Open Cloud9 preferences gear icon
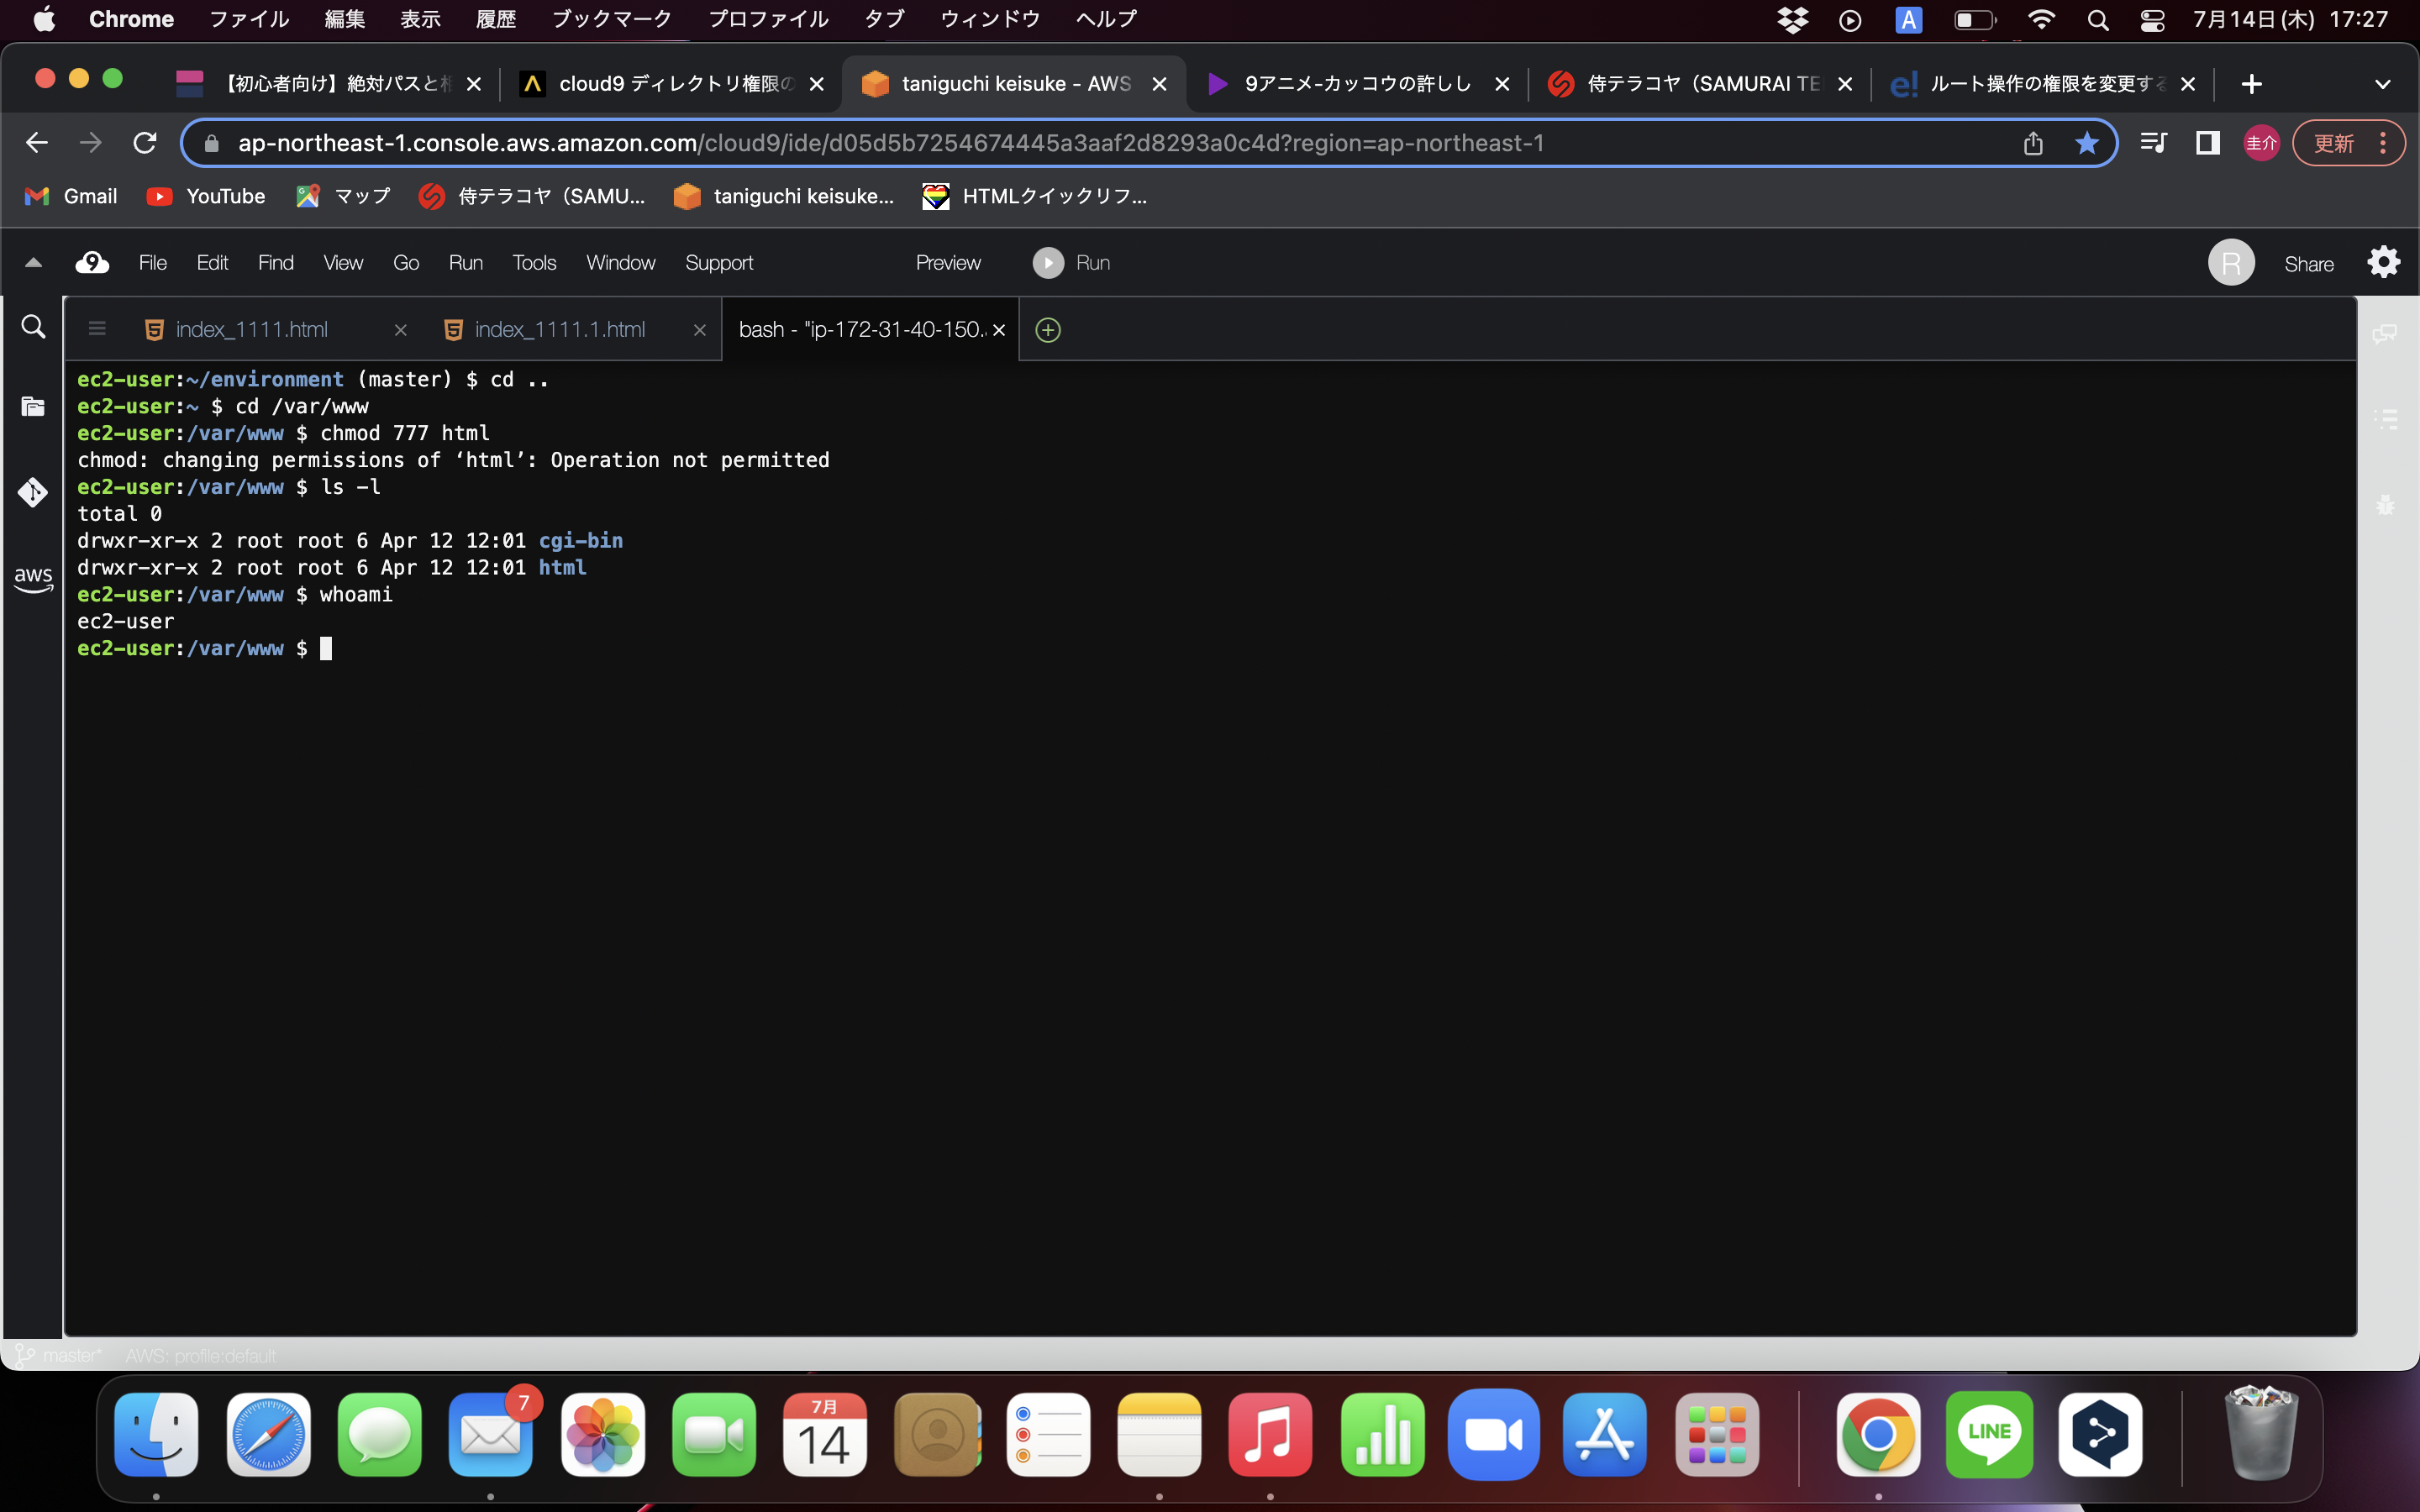 (2383, 263)
